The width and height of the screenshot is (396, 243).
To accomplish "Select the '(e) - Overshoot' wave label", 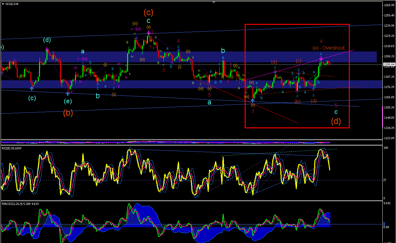I will coord(328,48).
